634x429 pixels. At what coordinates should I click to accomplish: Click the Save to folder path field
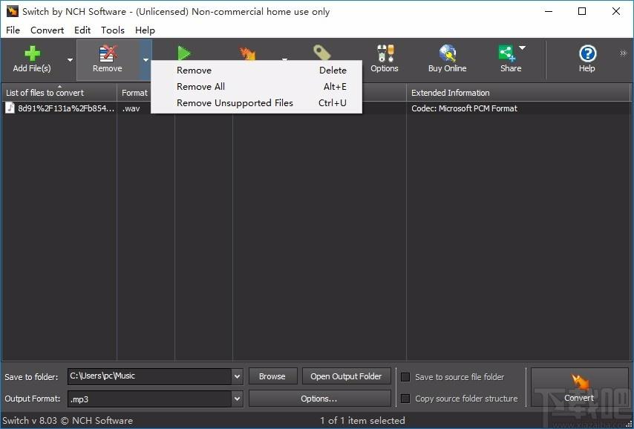click(150, 376)
